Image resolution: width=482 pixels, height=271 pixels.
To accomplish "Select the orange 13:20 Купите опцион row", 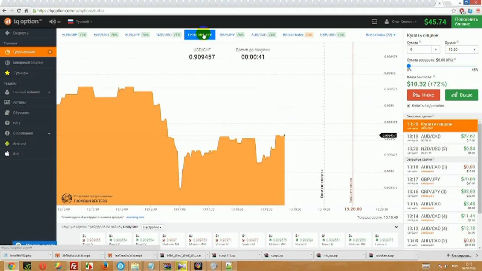I will coord(440,126).
